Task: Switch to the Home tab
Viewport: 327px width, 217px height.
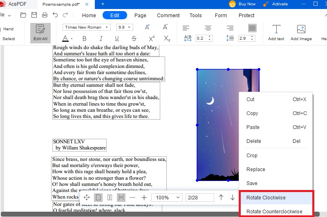Action: [x=89, y=16]
